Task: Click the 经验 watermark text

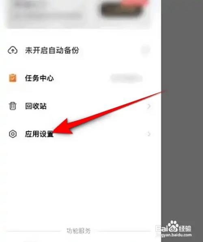Action: [x=185, y=229]
